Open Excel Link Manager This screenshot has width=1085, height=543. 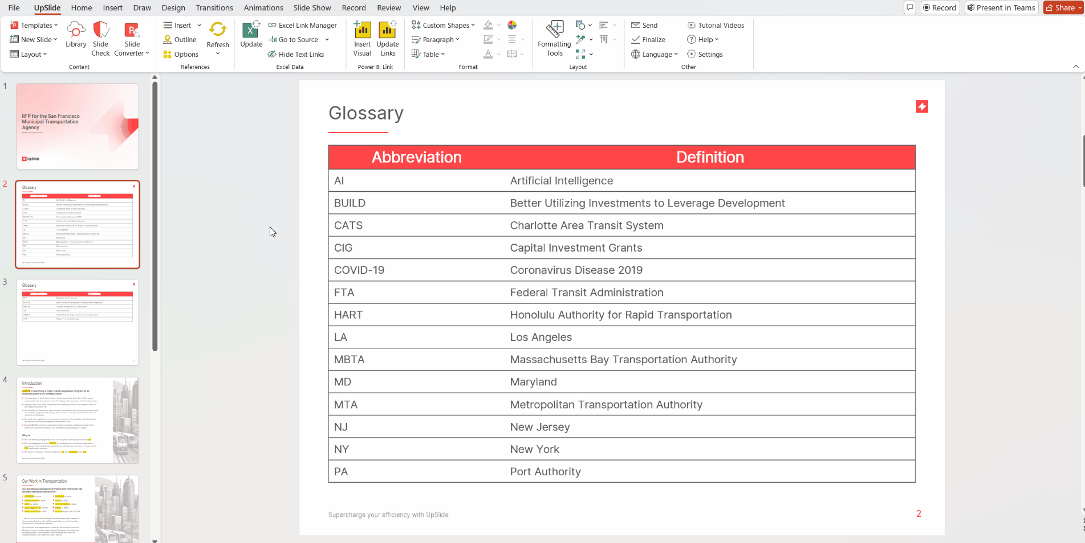click(302, 25)
